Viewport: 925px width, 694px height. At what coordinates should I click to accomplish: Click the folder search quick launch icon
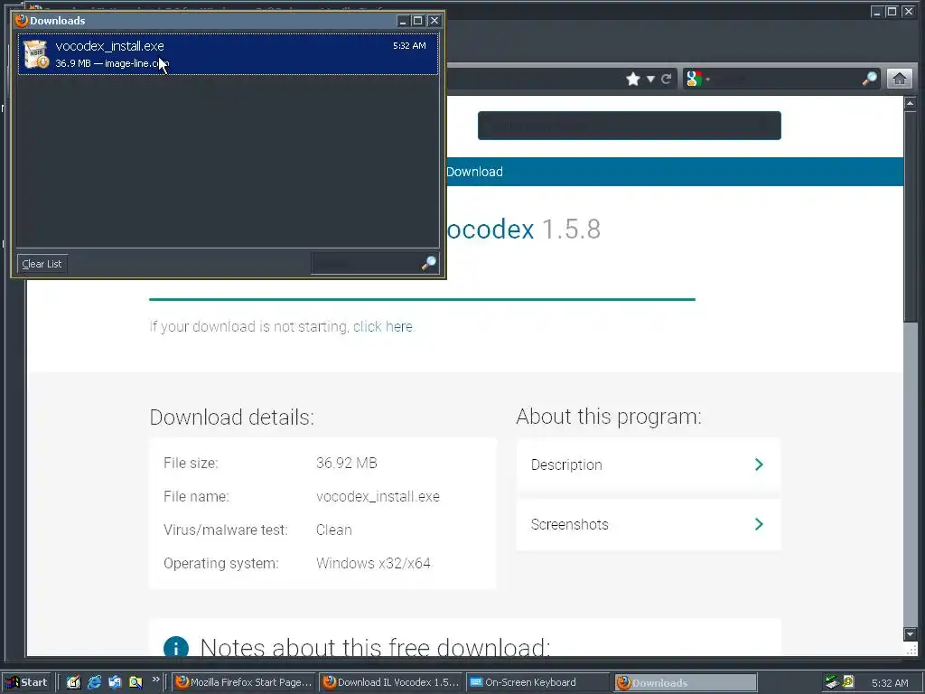(135, 682)
